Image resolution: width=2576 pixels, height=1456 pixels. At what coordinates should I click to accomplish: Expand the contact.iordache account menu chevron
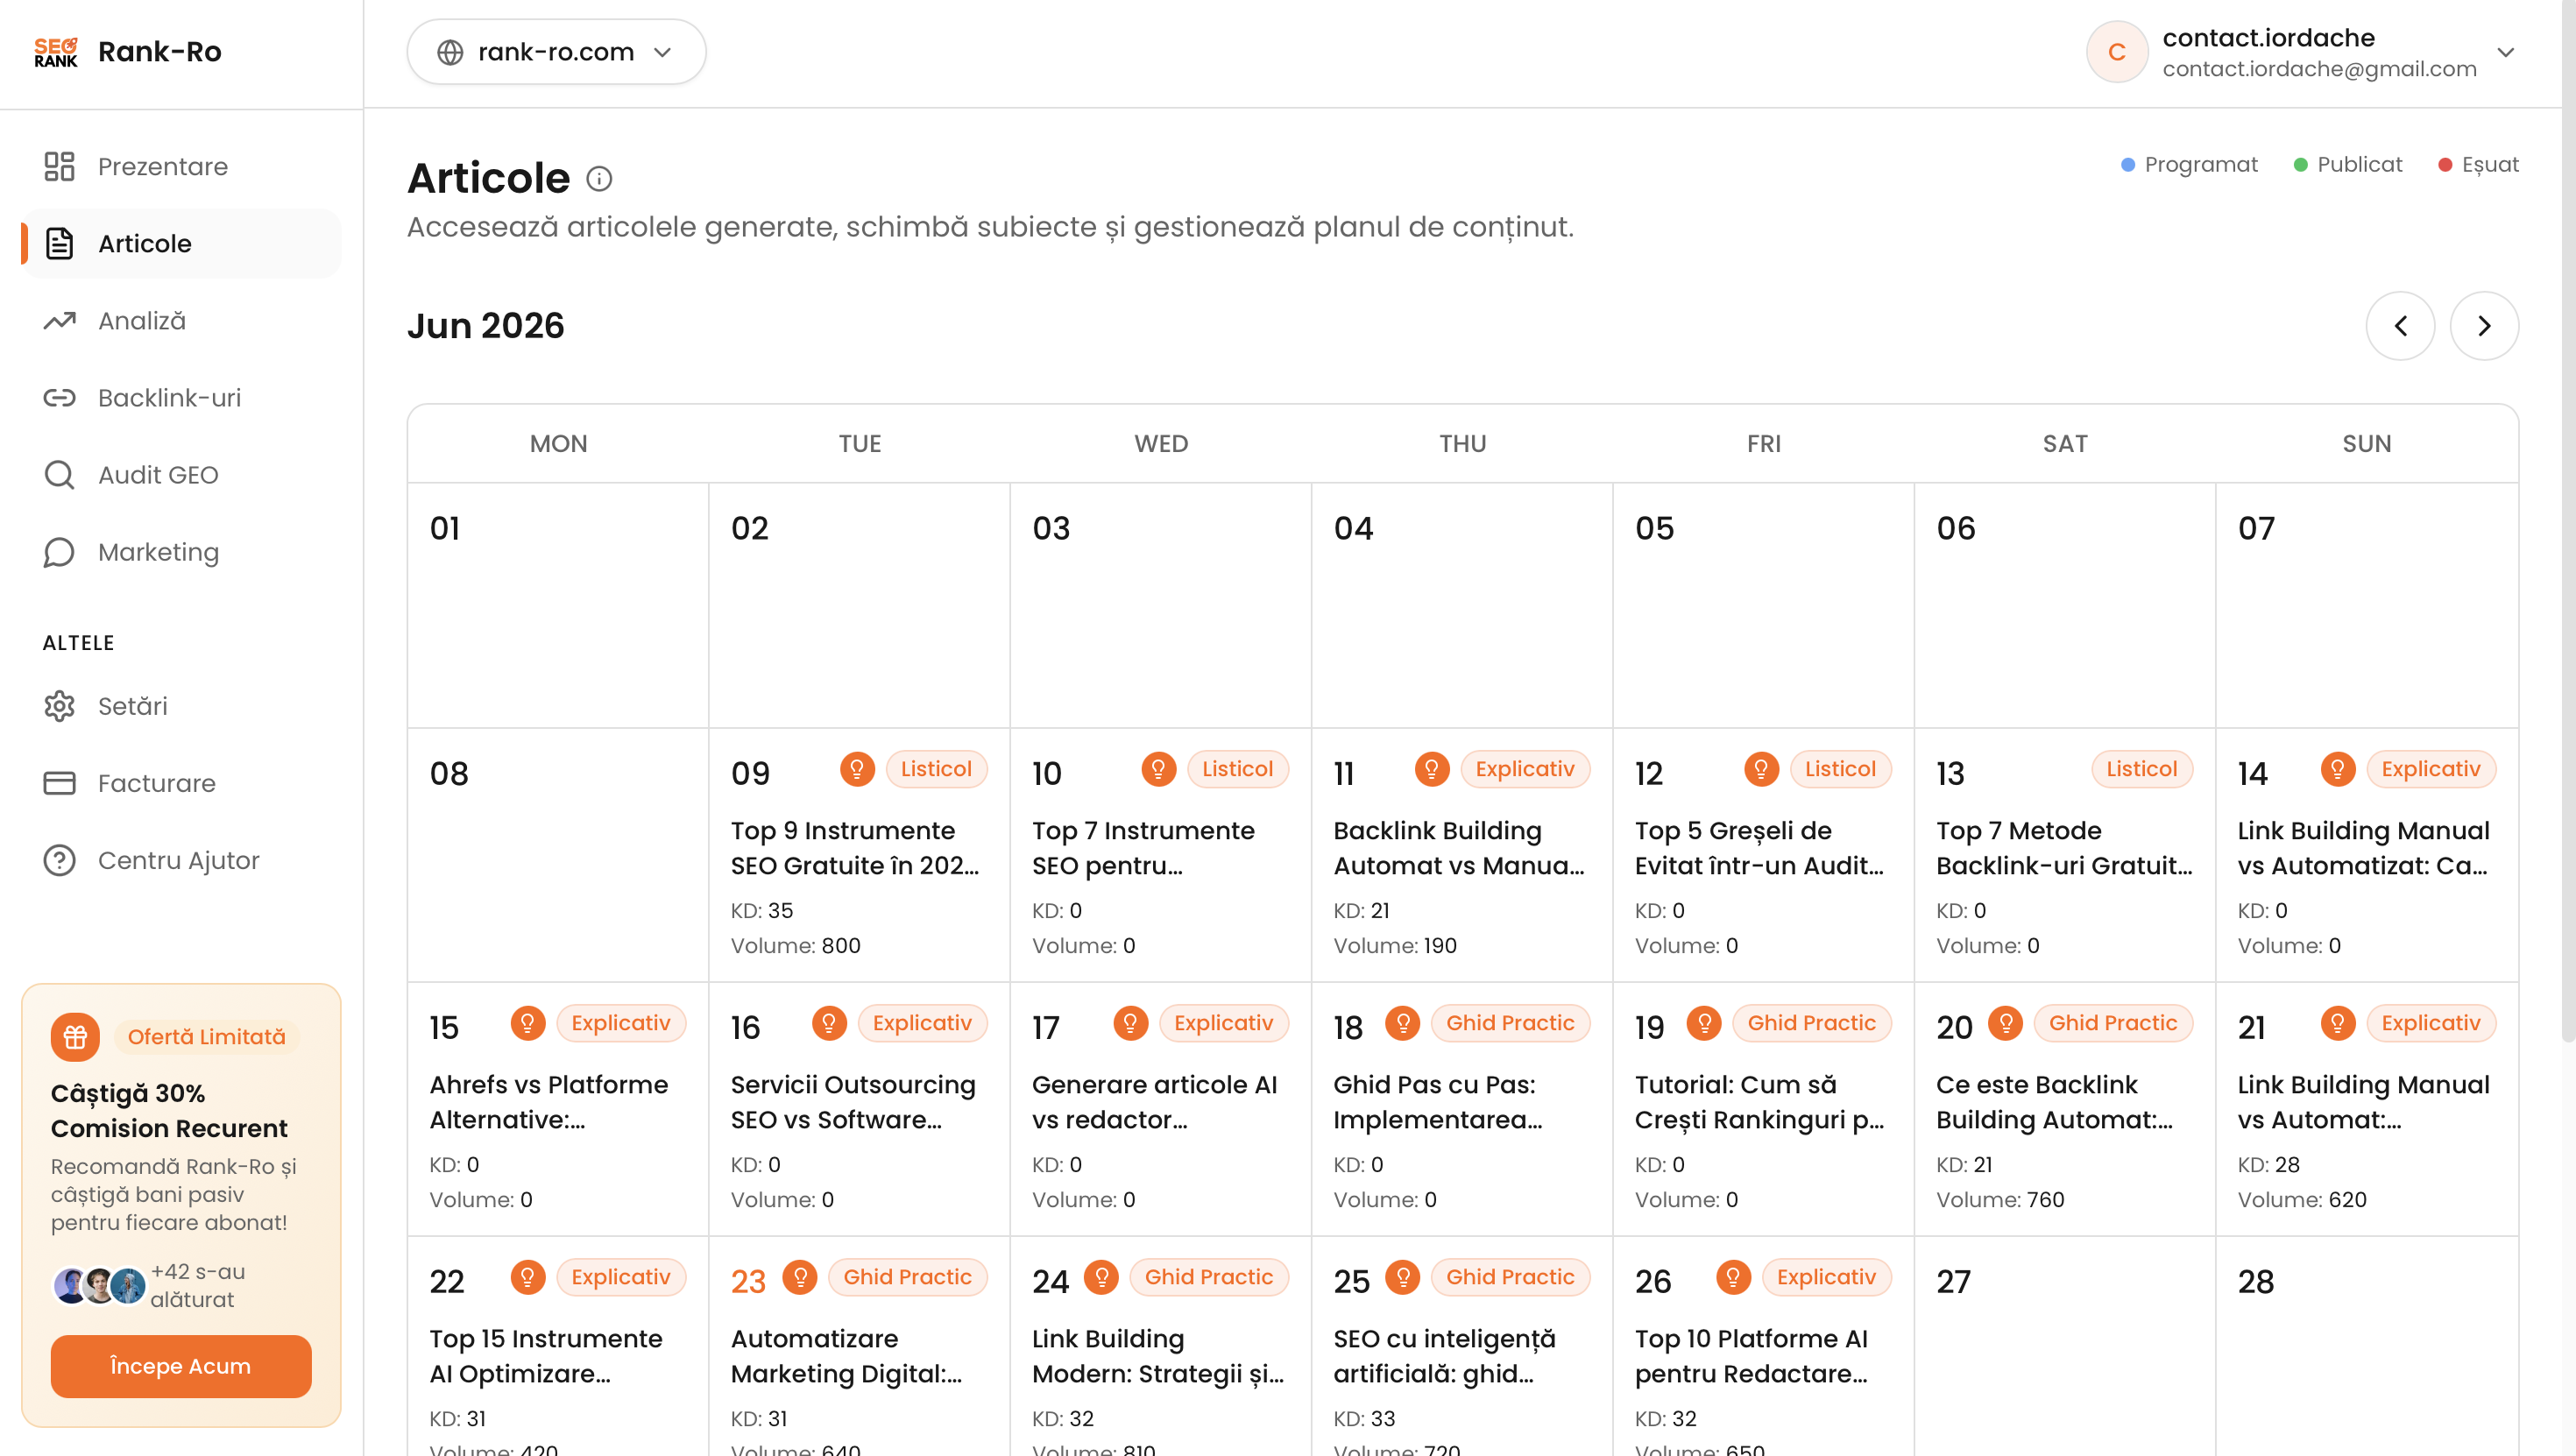[2506, 52]
